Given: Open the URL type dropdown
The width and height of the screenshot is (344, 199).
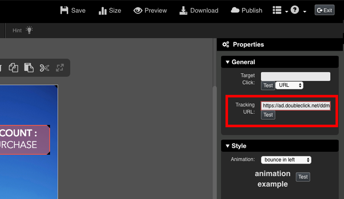Looking at the screenshot, I should [x=289, y=85].
